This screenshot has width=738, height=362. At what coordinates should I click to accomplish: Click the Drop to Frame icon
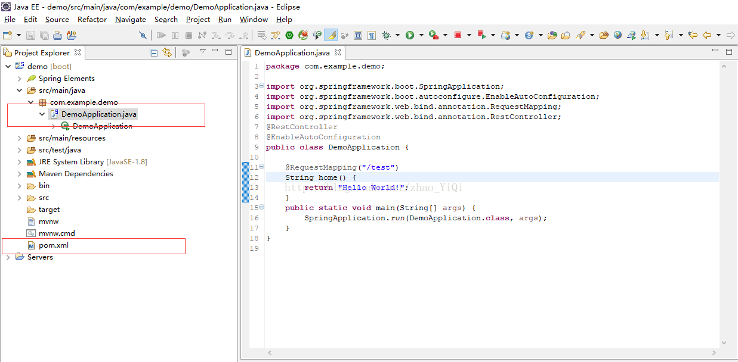[262, 35]
